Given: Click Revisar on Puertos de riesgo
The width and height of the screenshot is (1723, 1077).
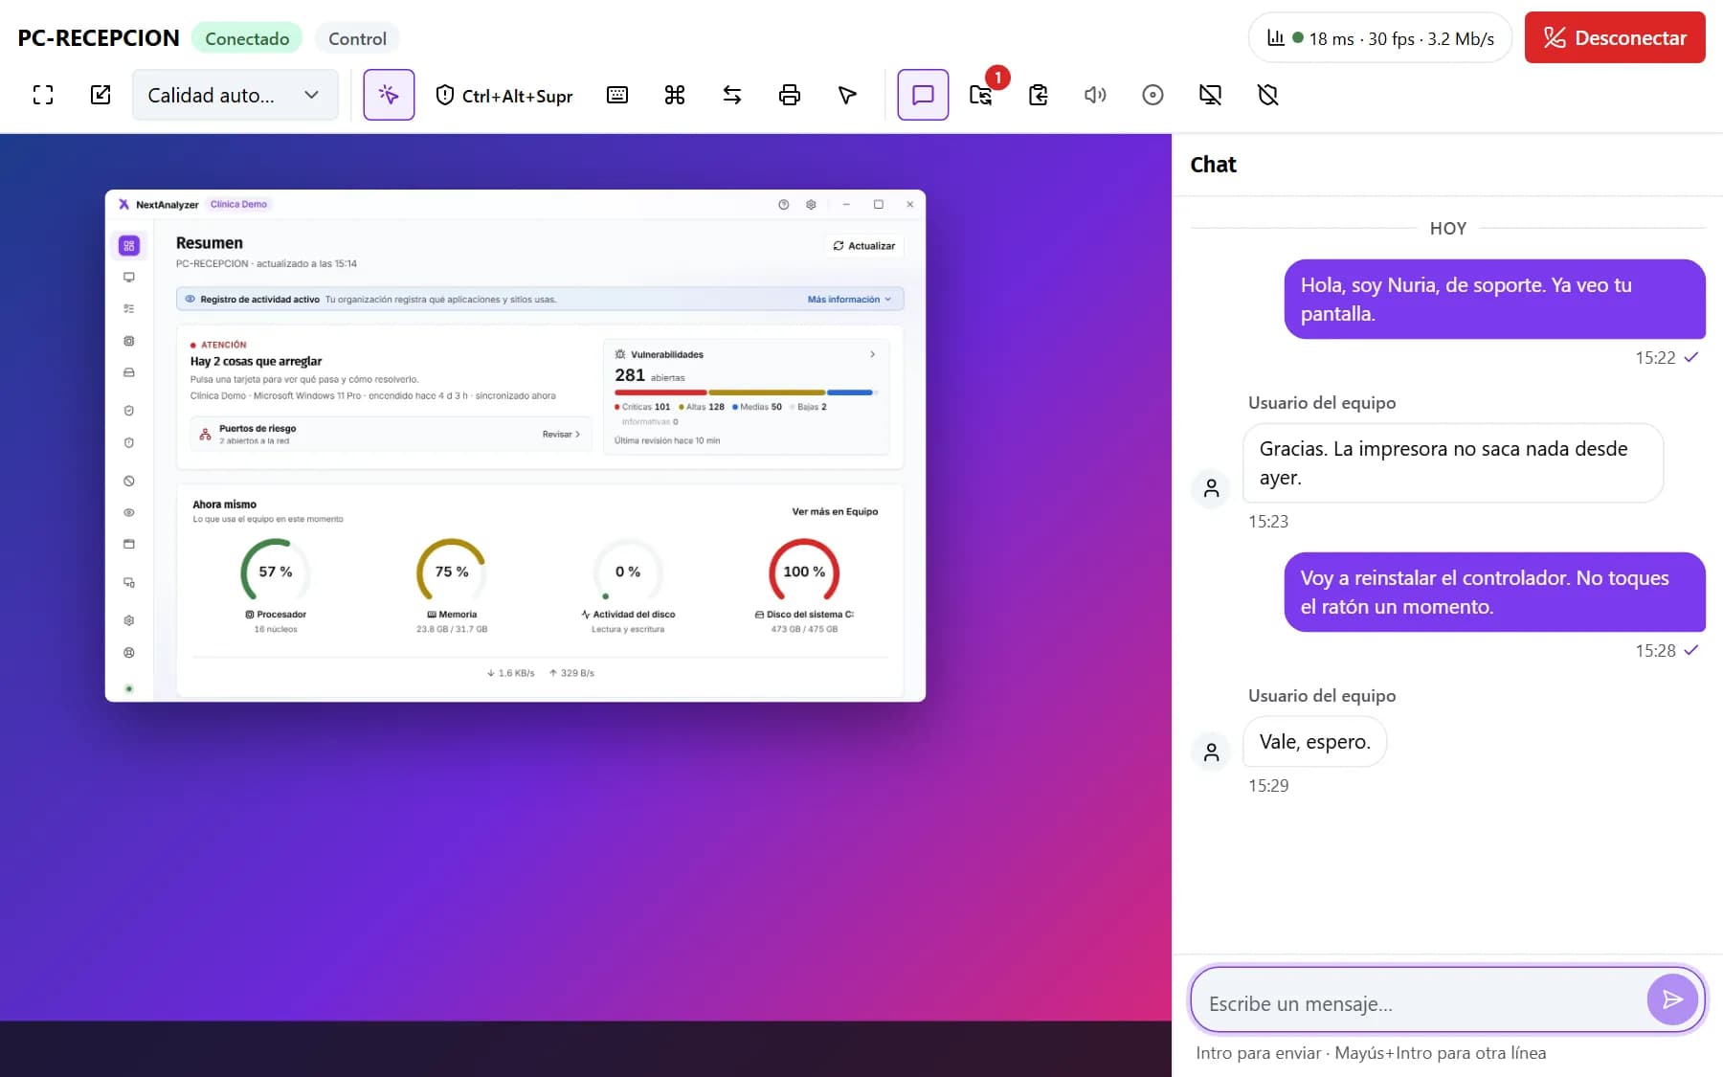Looking at the screenshot, I should point(561,435).
